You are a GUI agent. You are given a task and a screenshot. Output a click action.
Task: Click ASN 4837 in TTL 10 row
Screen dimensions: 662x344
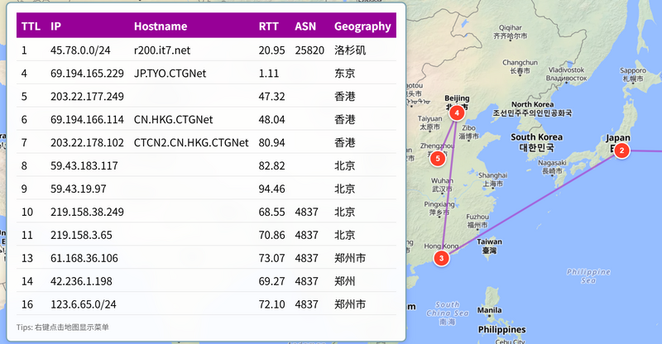click(x=306, y=212)
